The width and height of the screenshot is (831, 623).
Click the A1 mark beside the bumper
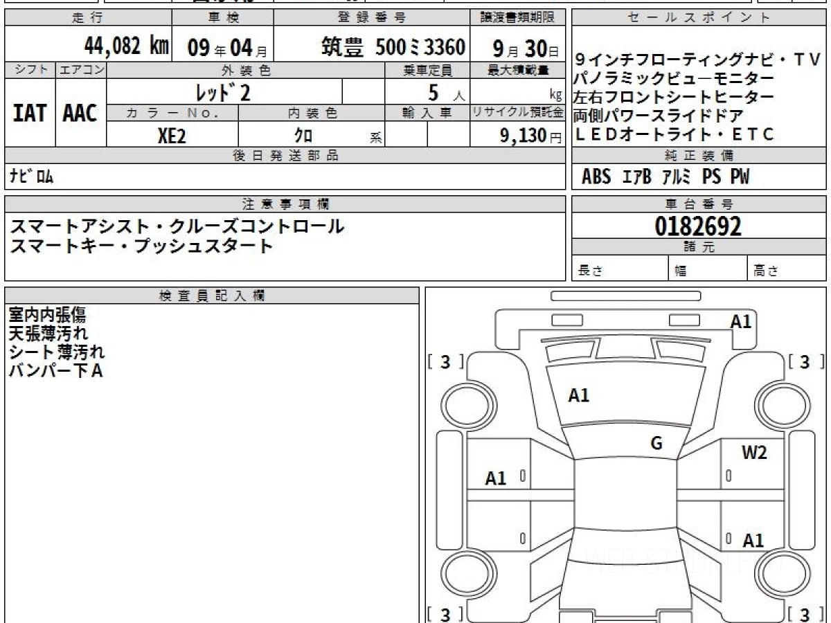click(741, 321)
